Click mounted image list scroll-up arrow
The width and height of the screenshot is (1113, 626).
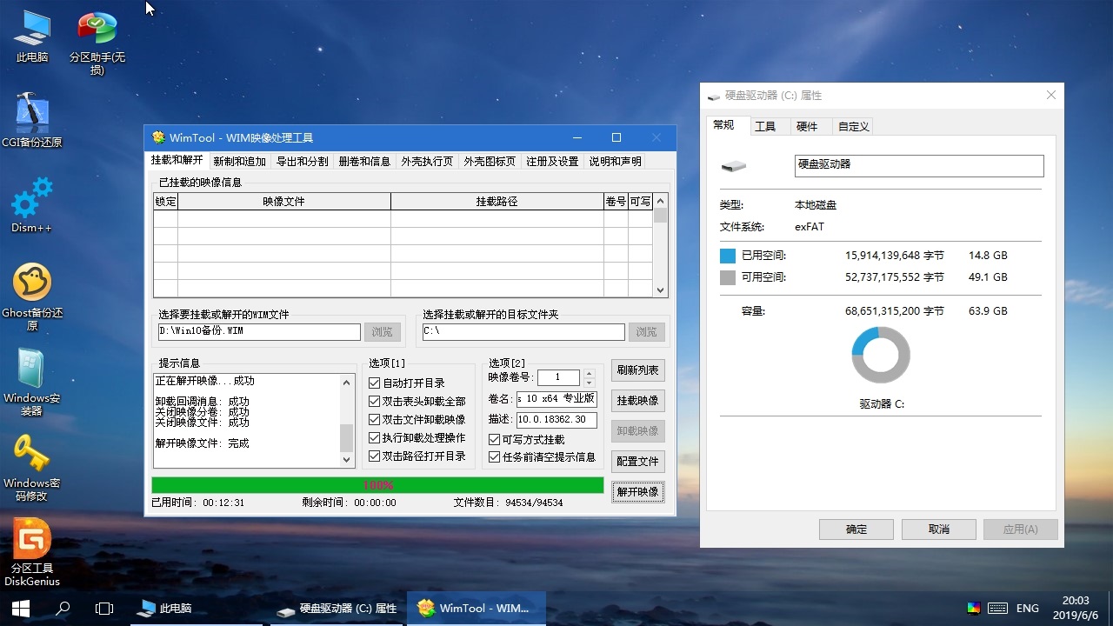click(x=660, y=202)
